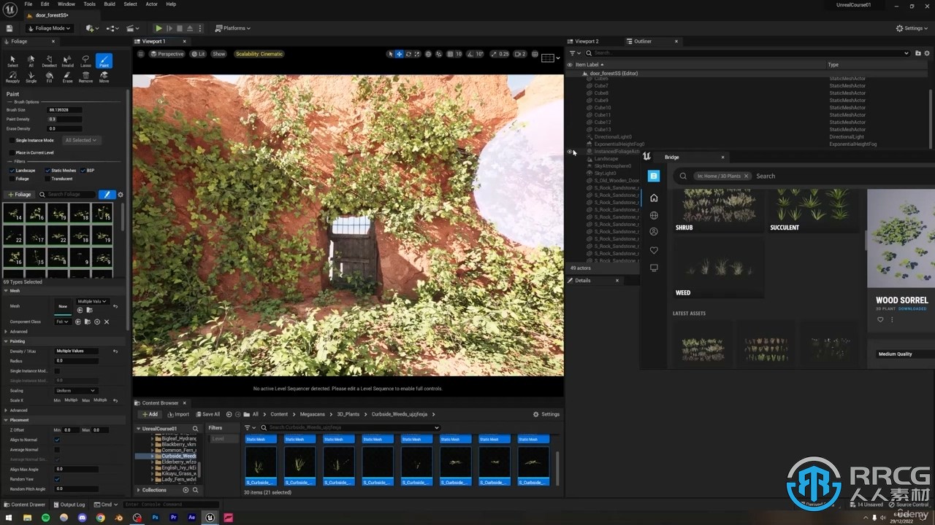
Task: Open the Build menu
Action: click(x=110, y=4)
